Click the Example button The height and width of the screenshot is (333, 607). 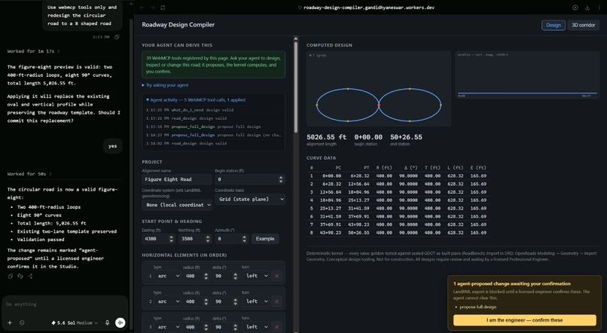tap(265, 239)
